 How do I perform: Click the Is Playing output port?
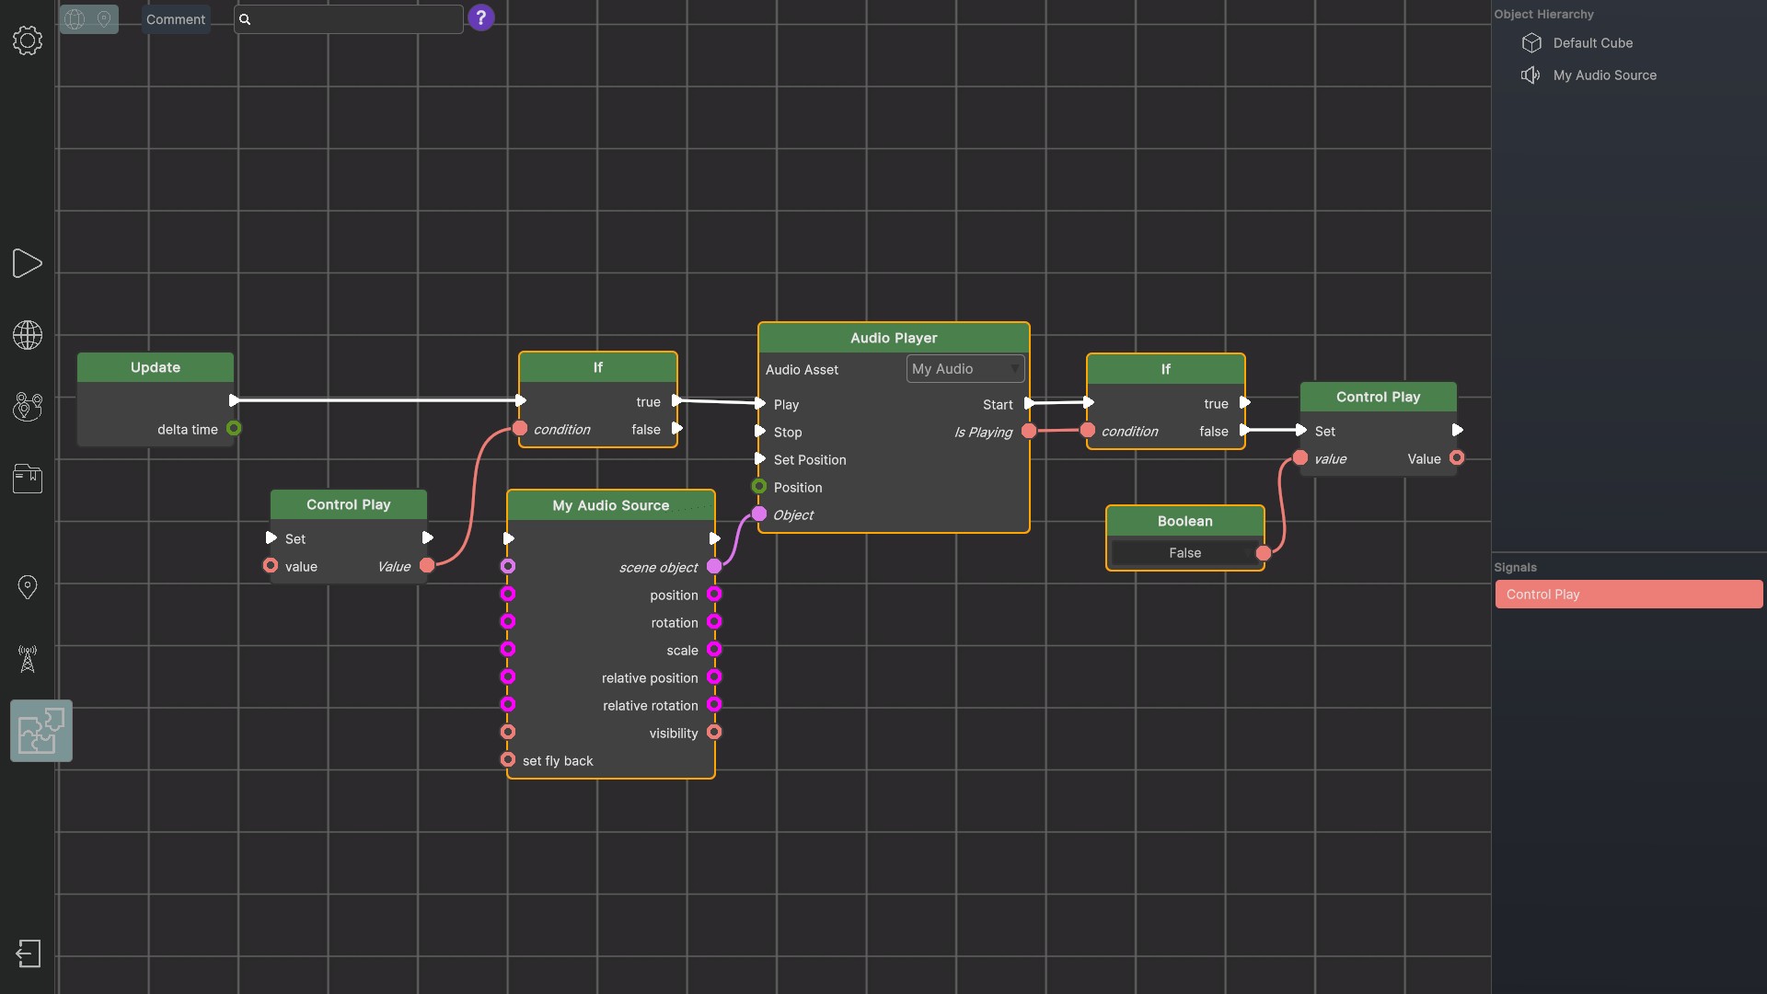coord(1029,431)
